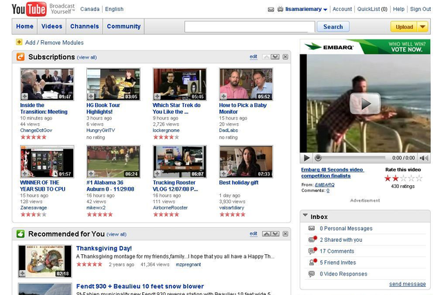Open WINNER OF THE YEAR video thumbnail
The width and height of the screenshot is (439, 295).
pyautogui.click(x=47, y=162)
